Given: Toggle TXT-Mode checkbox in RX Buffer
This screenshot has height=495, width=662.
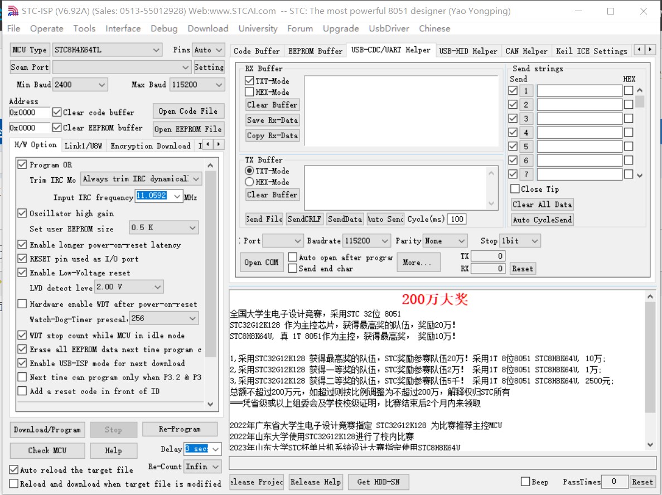Looking at the screenshot, I should click(x=249, y=81).
